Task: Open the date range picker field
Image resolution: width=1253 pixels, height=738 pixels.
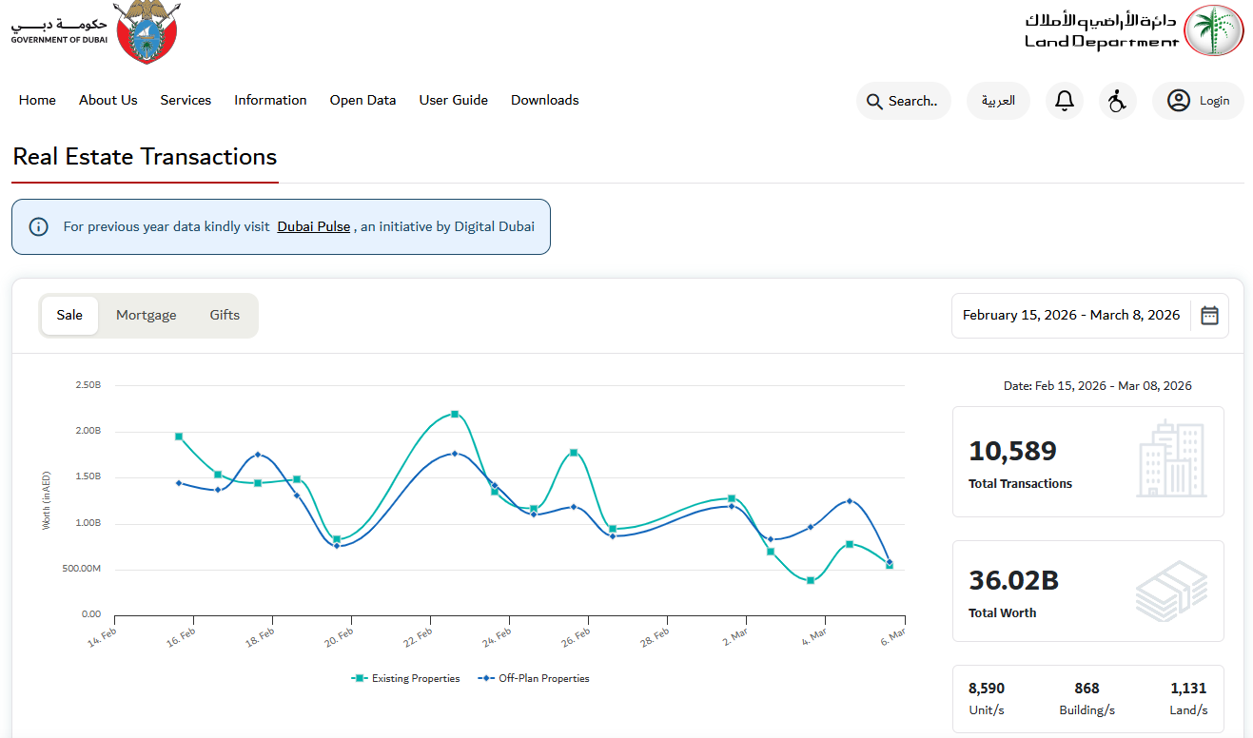Action: (x=1070, y=316)
